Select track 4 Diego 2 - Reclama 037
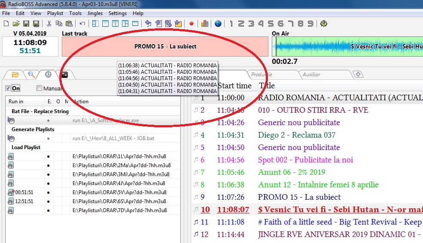423x243 pixels. point(307,135)
